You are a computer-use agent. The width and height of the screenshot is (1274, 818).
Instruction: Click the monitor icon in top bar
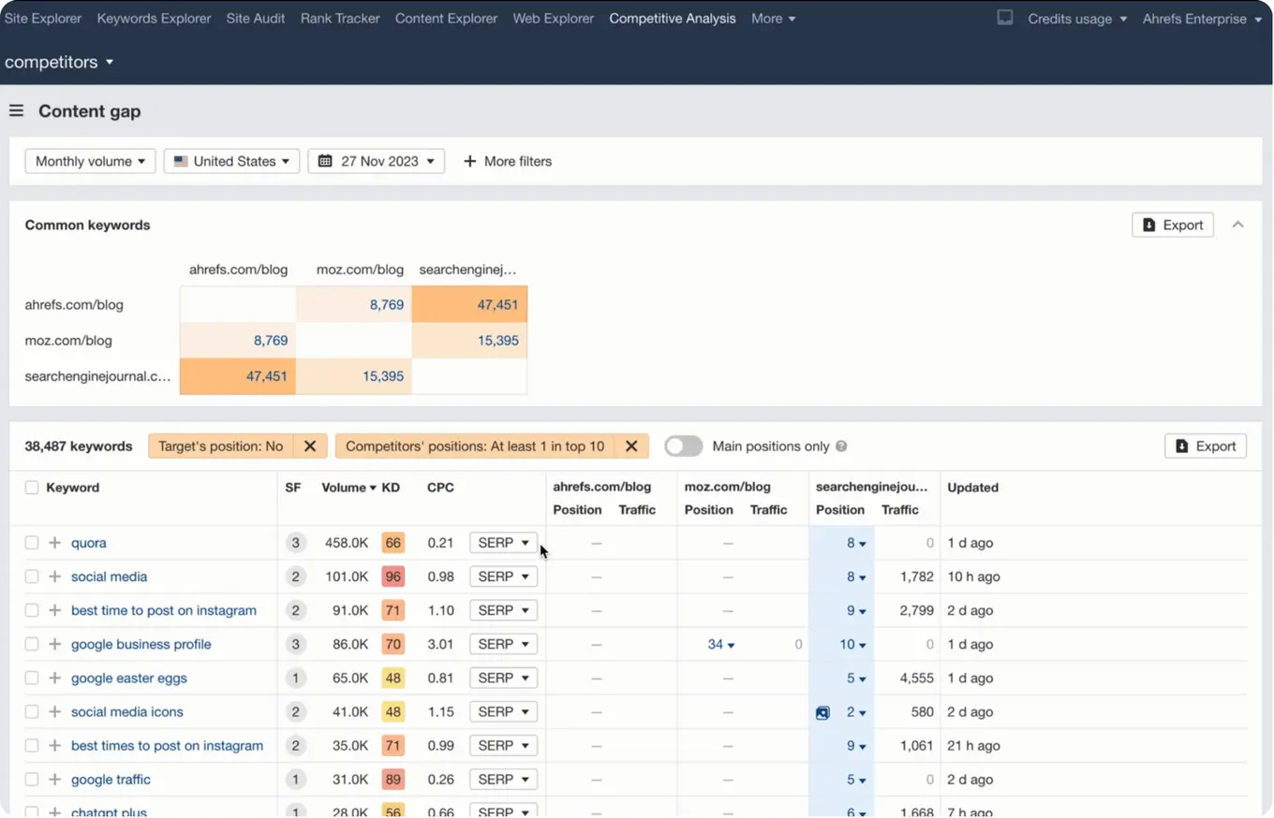click(x=1004, y=18)
